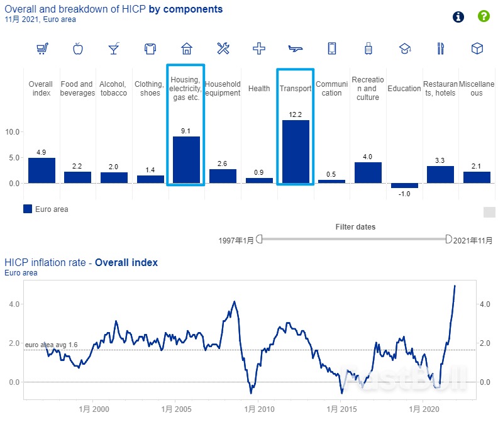Click the right date filter slider handle
This screenshot has height=422, width=498.
[x=448, y=239]
